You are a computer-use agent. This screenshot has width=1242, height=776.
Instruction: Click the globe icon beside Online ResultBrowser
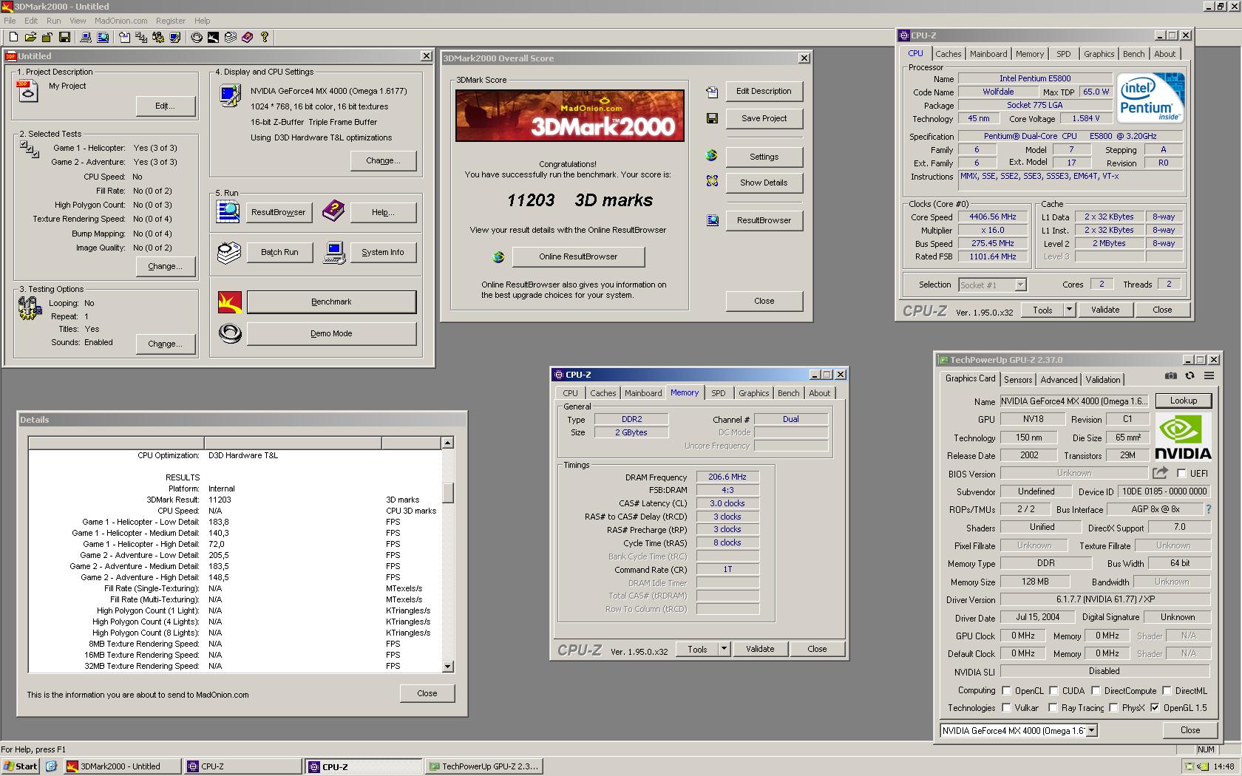click(x=498, y=256)
